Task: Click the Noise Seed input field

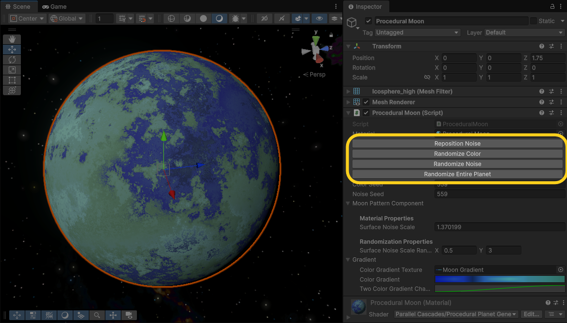Action: pos(499,194)
